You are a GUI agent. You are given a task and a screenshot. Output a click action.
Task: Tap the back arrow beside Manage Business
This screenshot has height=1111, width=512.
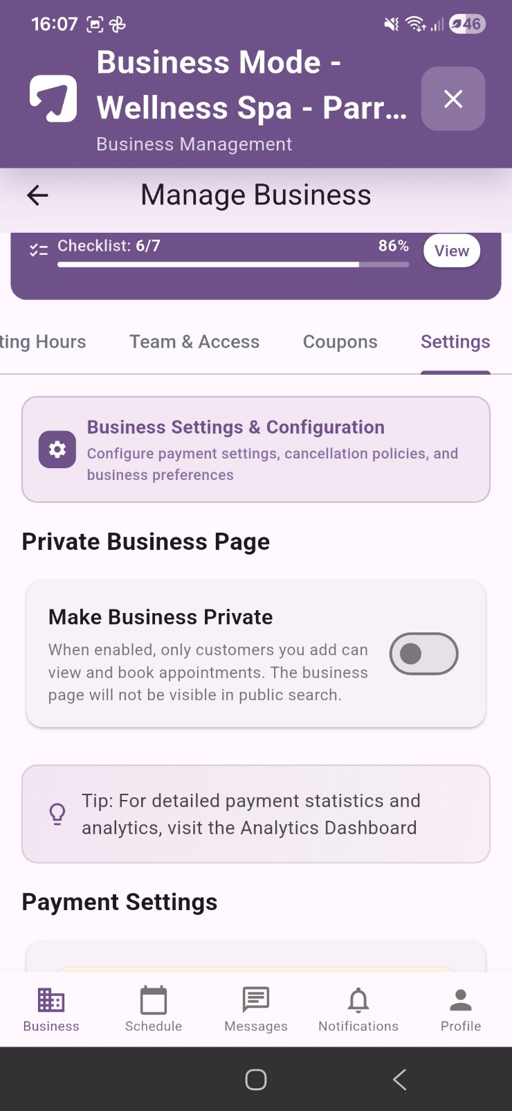37,195
